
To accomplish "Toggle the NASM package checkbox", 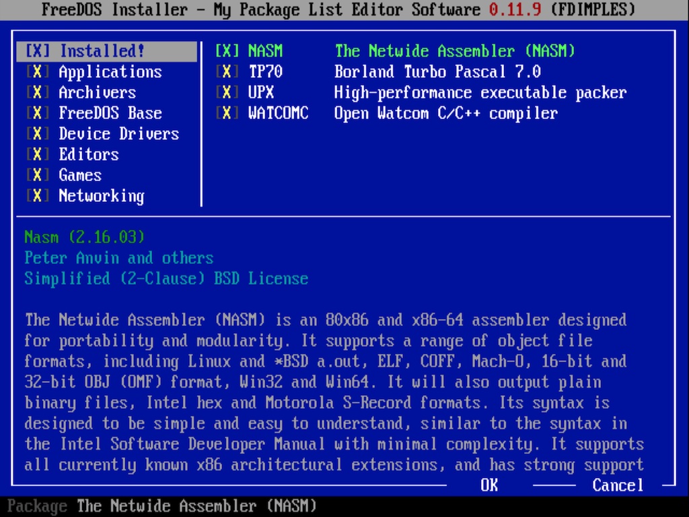I will pyautogui.click(x=227, y=51).
